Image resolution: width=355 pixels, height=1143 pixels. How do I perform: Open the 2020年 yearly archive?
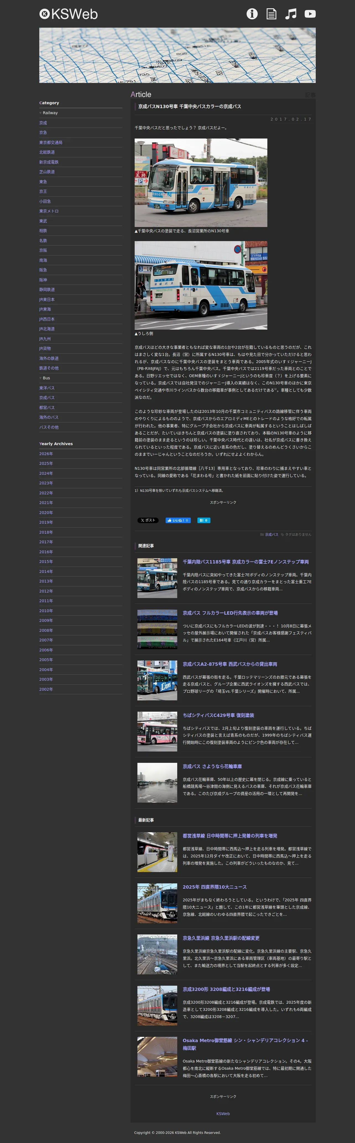tap(46, 513)
